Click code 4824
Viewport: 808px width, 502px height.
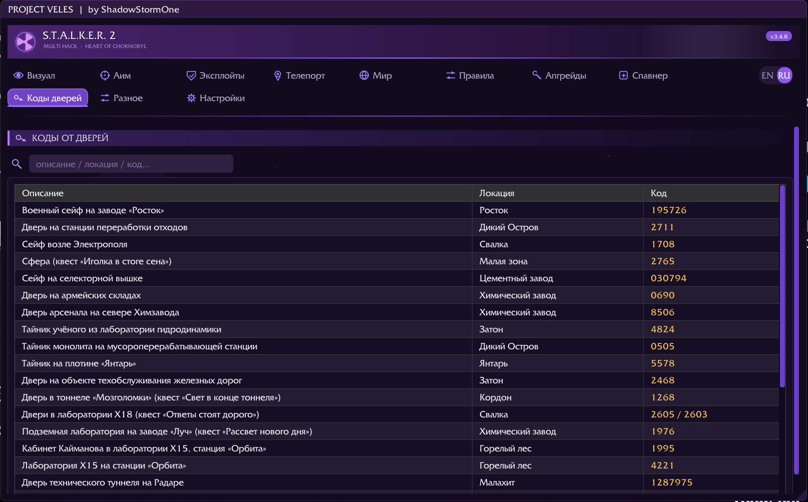click(662, 329)
